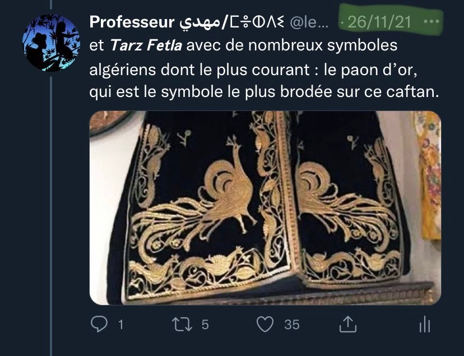This screenshot has height=356, width=464.
Task: Click the italic words Tarz Fetla
Action: pos(146,45)
